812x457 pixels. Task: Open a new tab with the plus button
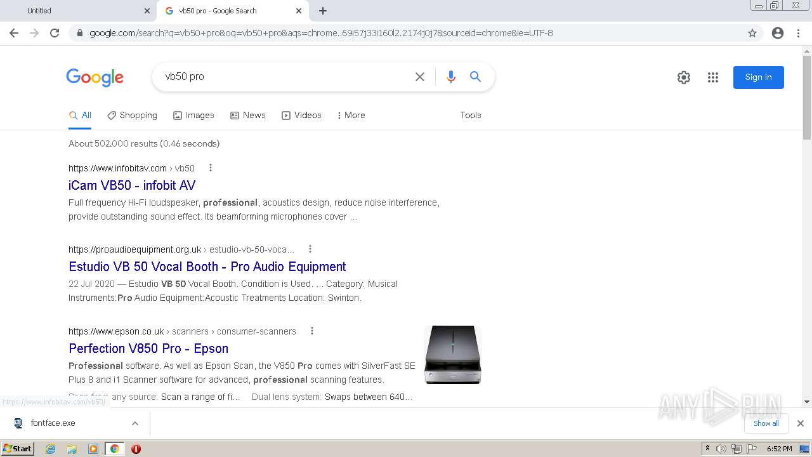[x=323, y=11]
